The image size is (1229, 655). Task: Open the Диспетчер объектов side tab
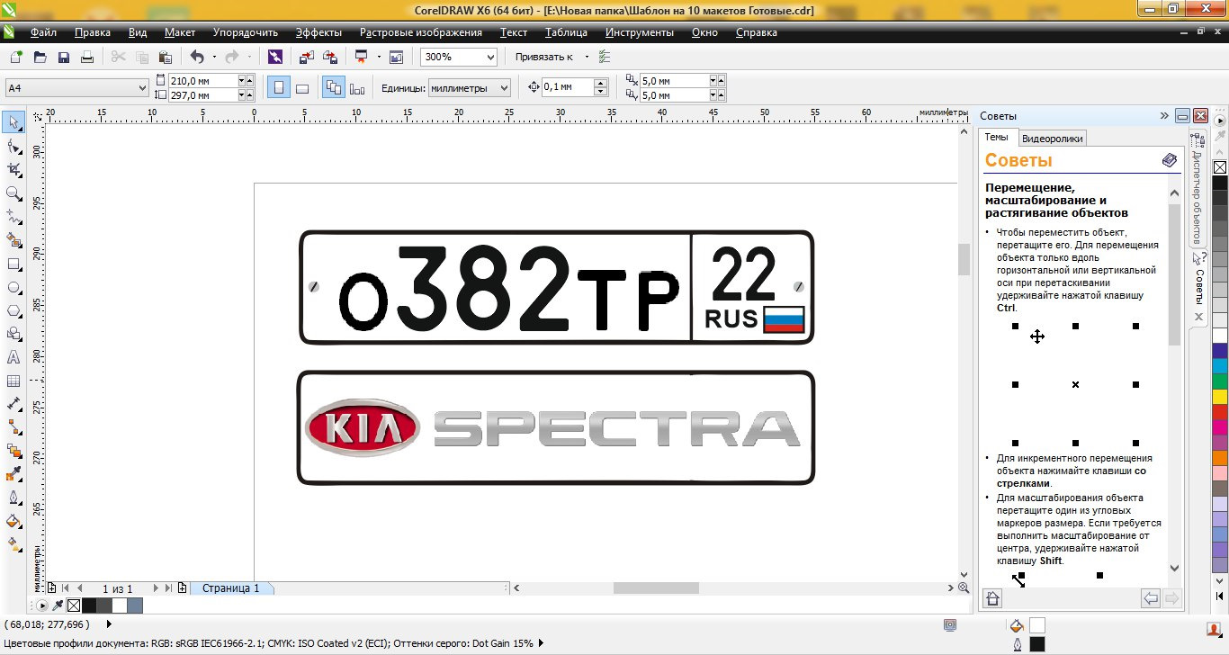1198,187
